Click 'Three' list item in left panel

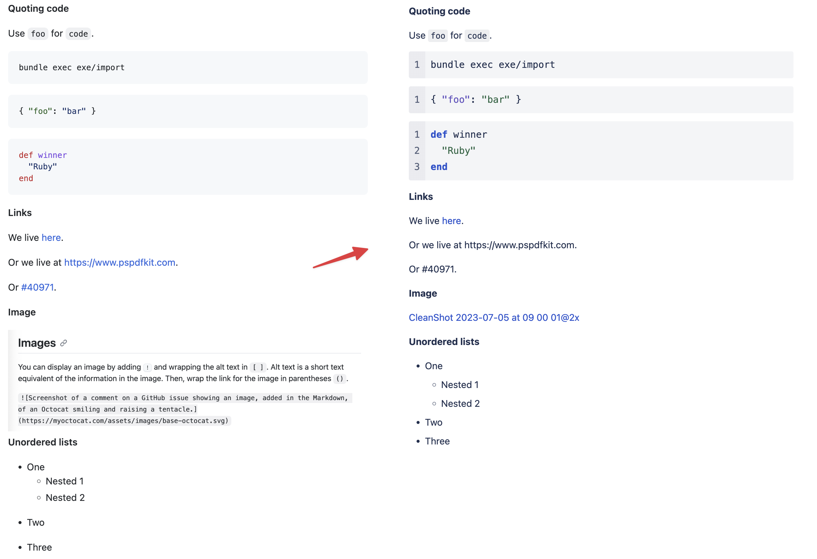(x=39, y=548)
